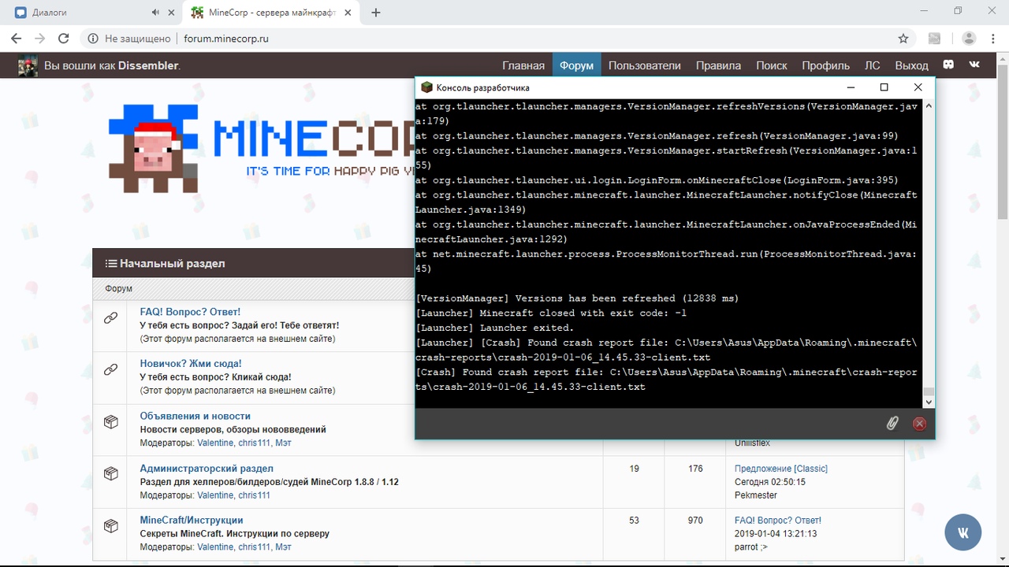
Task: Click cube icon beside Объявления и новости
Action: pyautogui.click(x=110, y=422)
